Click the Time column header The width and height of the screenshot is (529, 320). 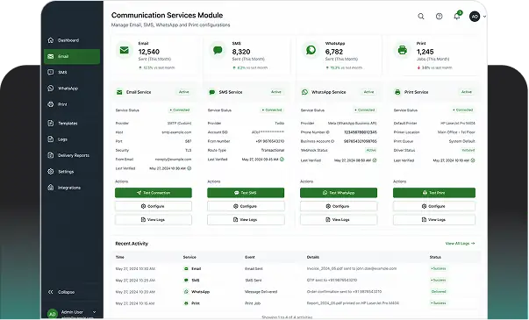coord(120,257)
